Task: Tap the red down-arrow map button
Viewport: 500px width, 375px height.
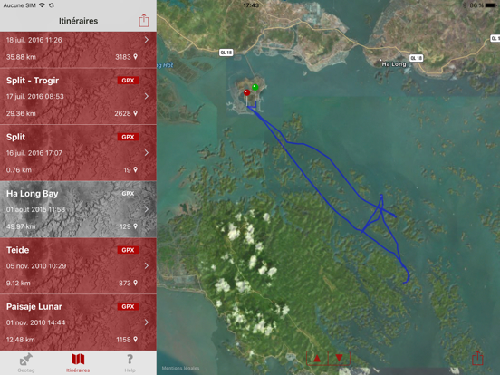Action: tap(340, 359)
